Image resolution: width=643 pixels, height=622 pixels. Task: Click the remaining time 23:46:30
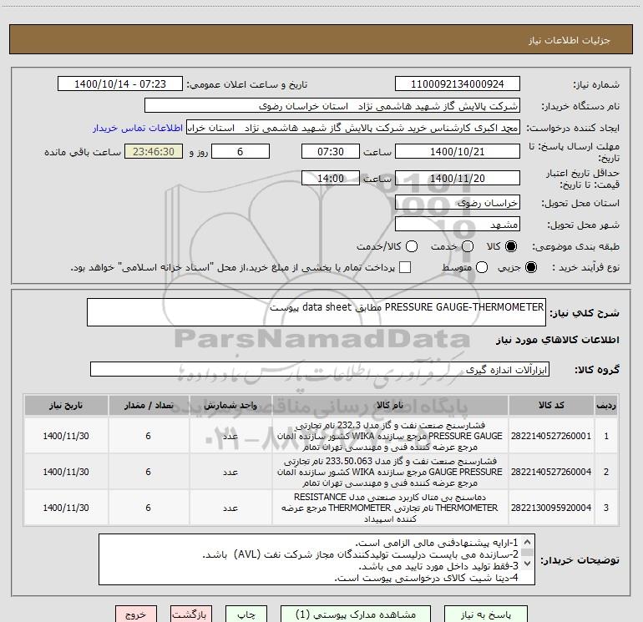pos(154,151)
